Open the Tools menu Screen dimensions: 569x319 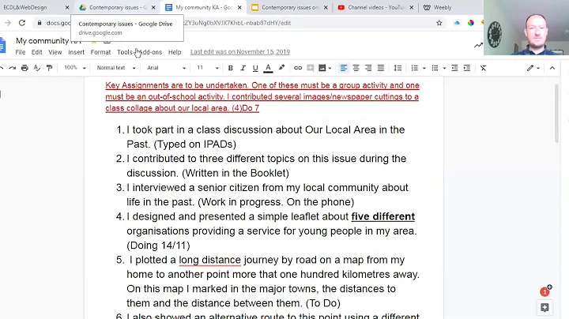[125, 52]
